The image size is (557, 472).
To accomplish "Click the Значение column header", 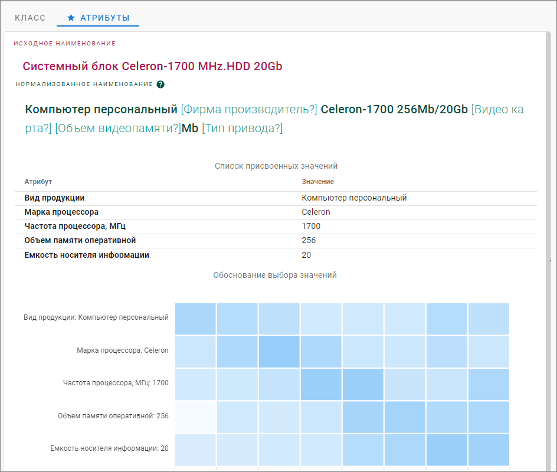I will [x=317, y=182].
